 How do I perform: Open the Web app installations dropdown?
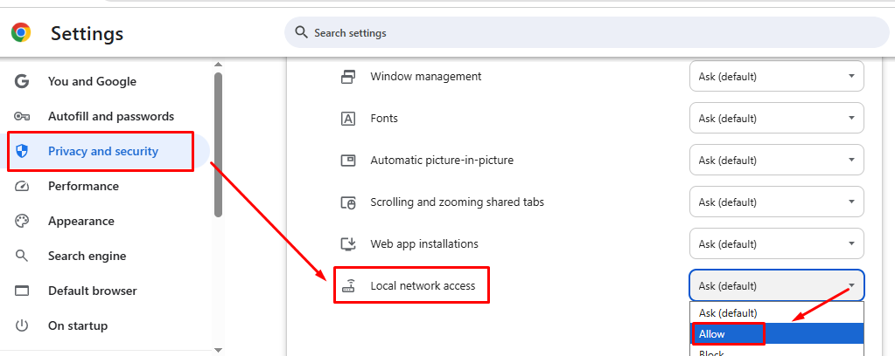(776, 244)
